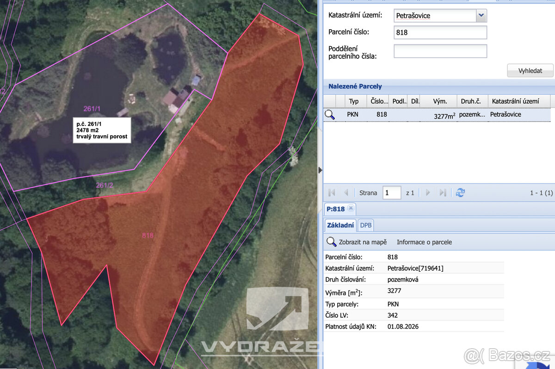
Task: Click the magnifier icon in the PKN result row
Action: 330,114
